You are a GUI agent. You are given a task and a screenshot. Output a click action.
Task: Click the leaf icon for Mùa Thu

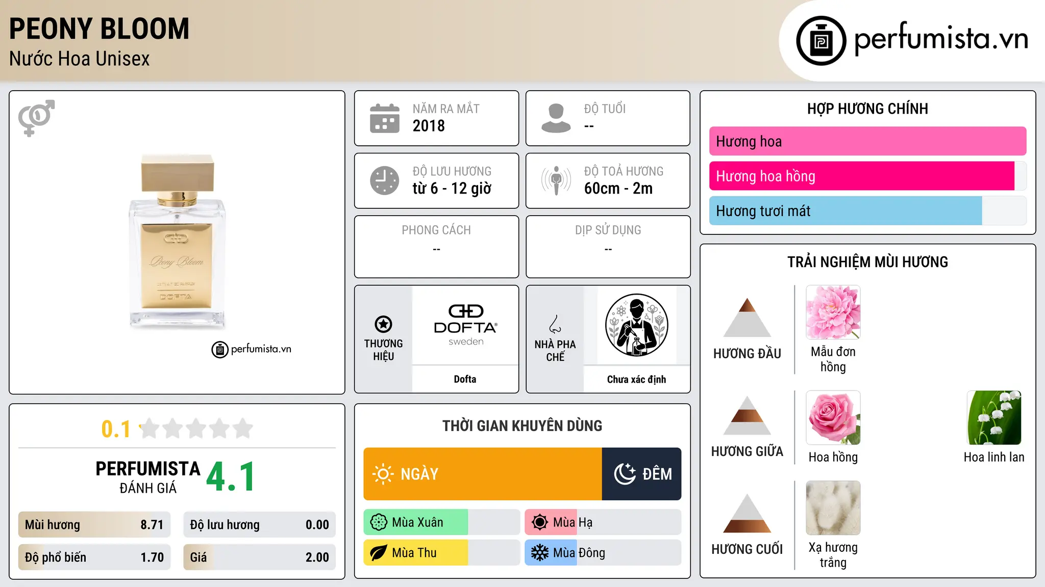coord(379,553)
